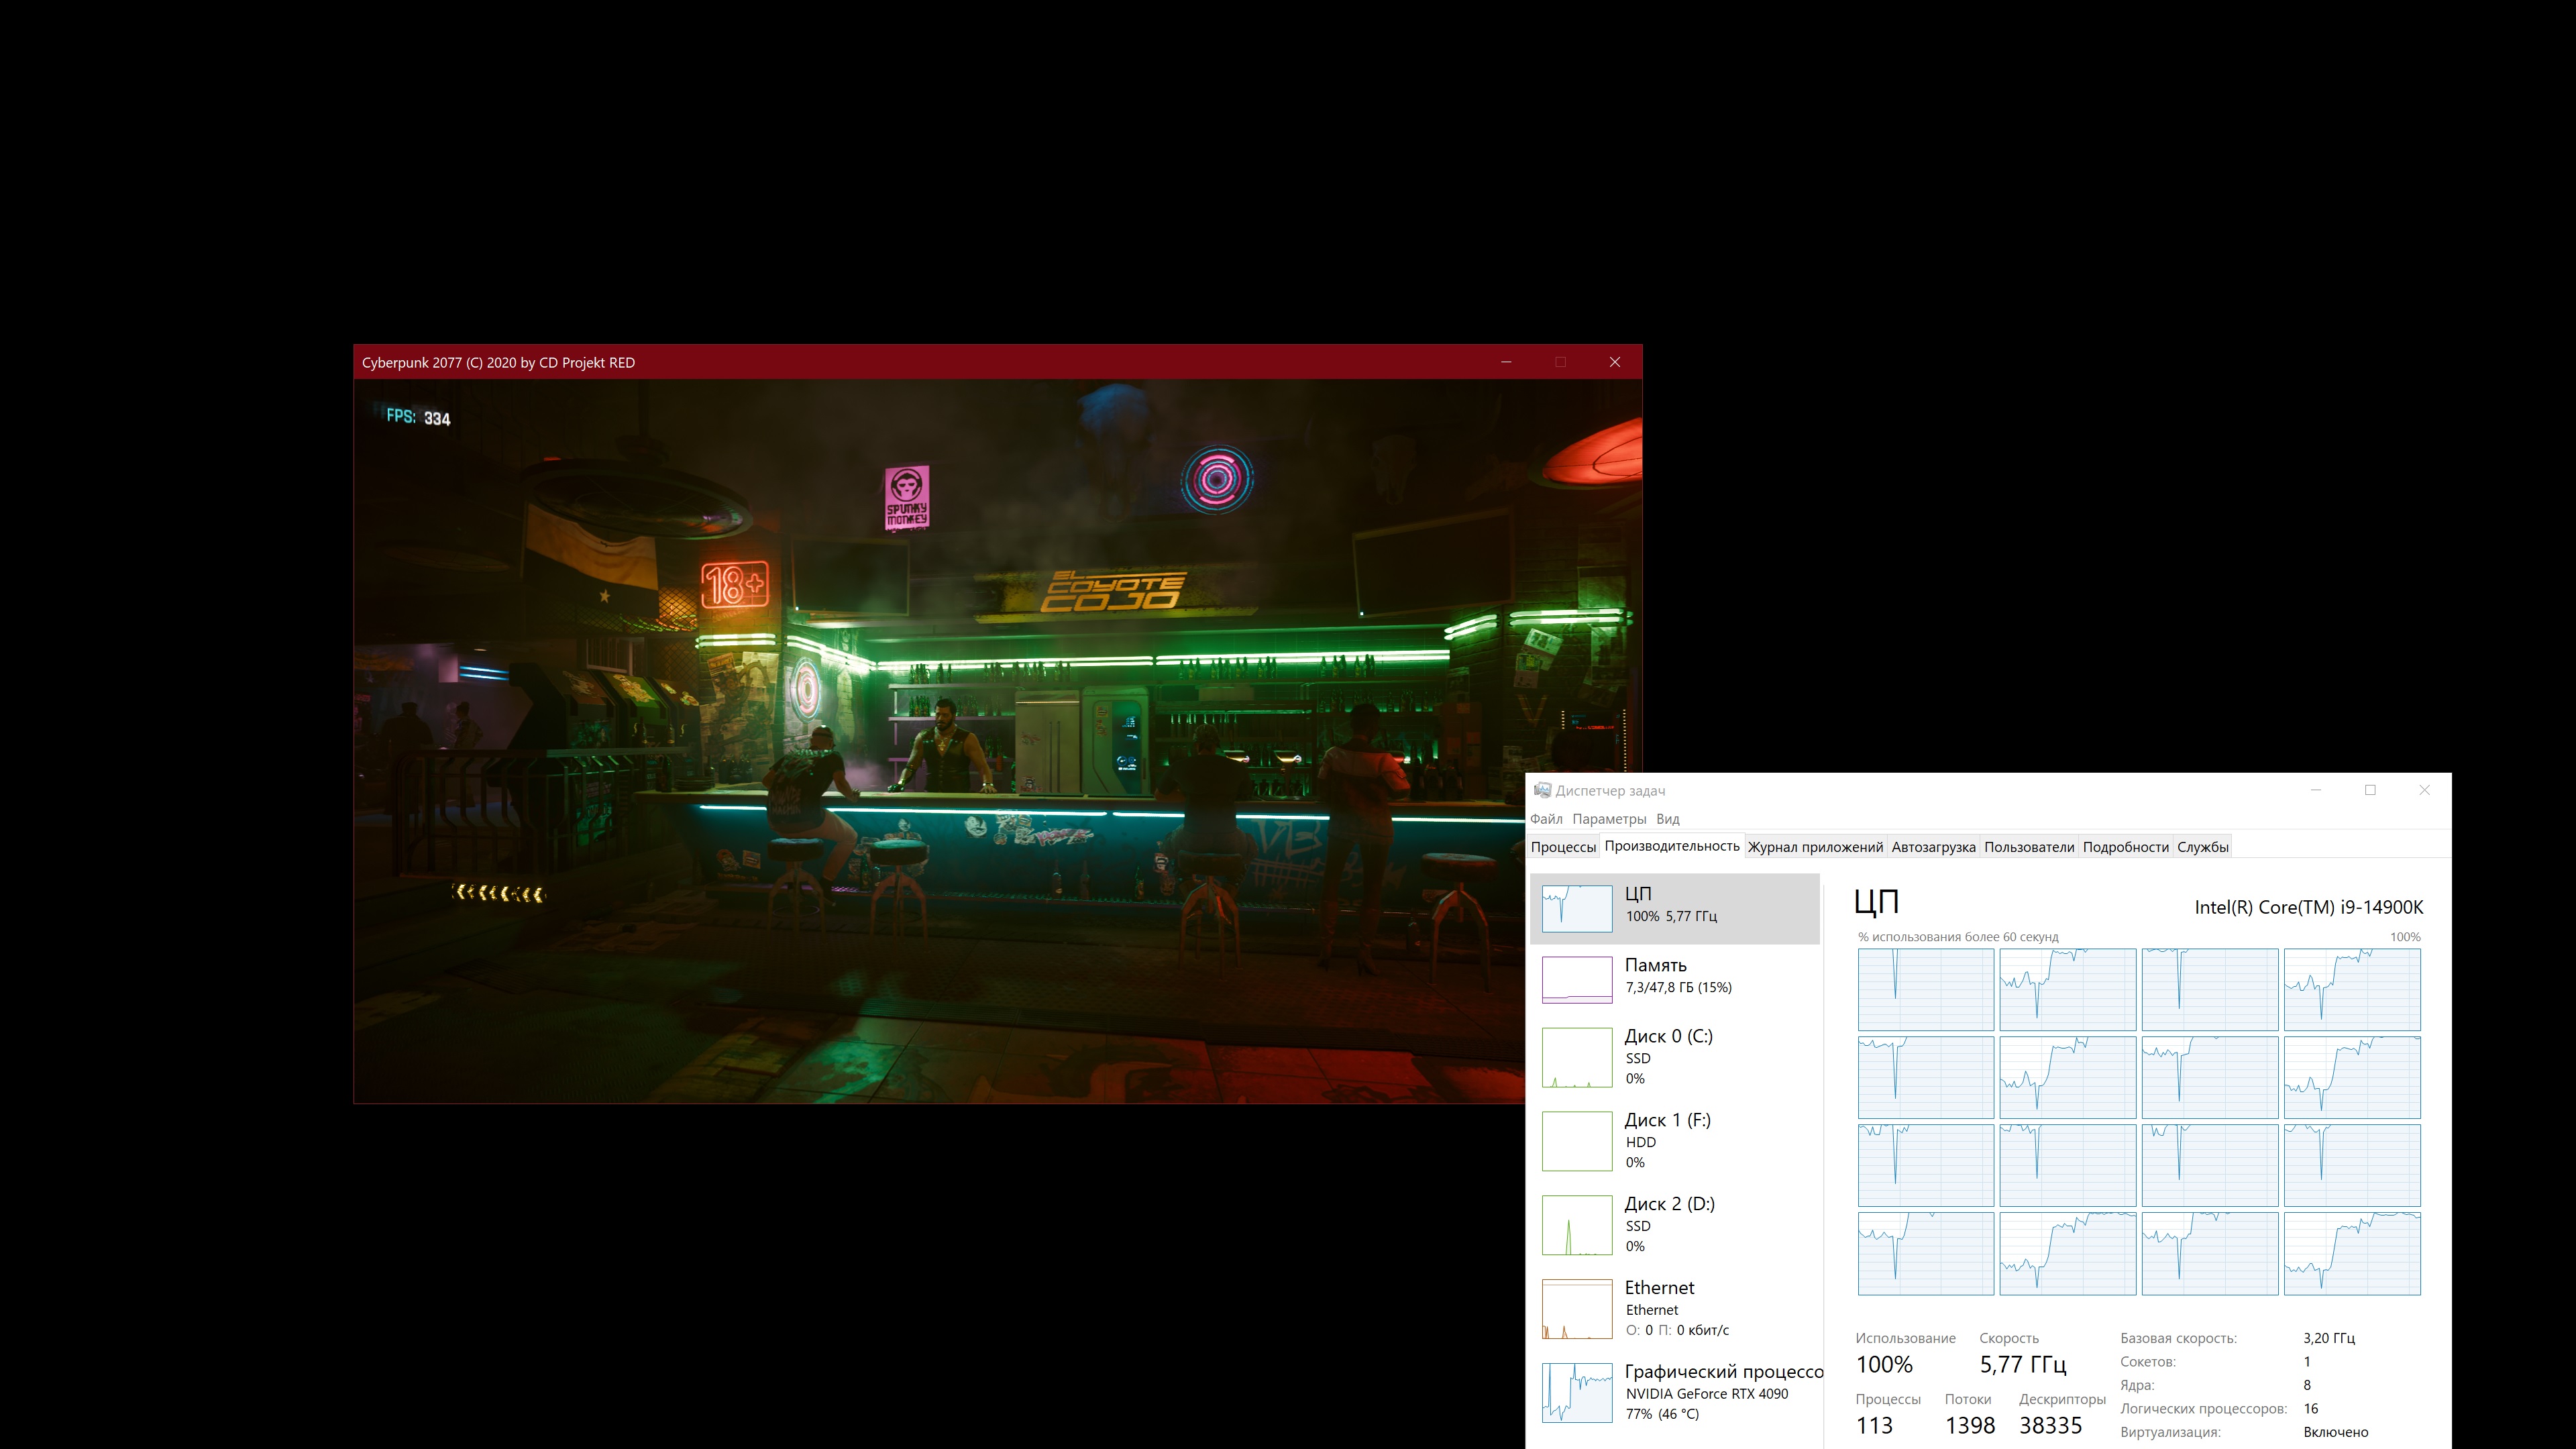This screenshot has height=1449, width=2576.
Task: Select the Память memory graph thumbnail
Action: [x=1576, y=979]
